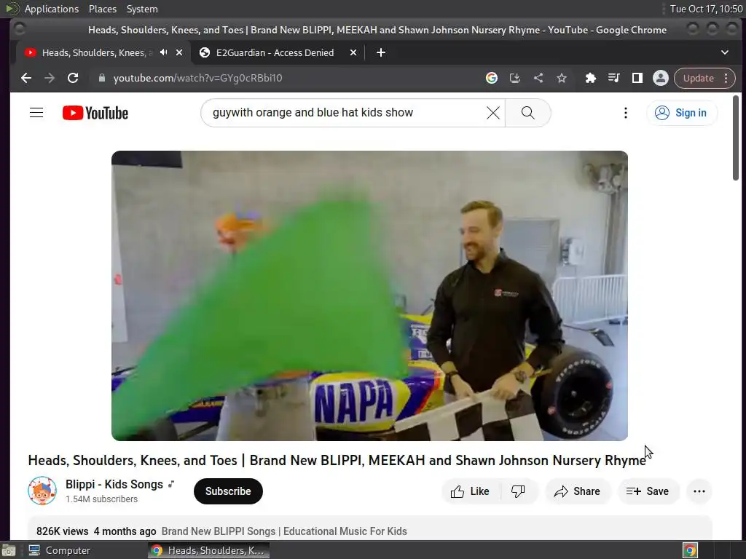Open the Blippi - Kids Songs channel
This screenshot has width=746, height=559.
click(114, 484)
